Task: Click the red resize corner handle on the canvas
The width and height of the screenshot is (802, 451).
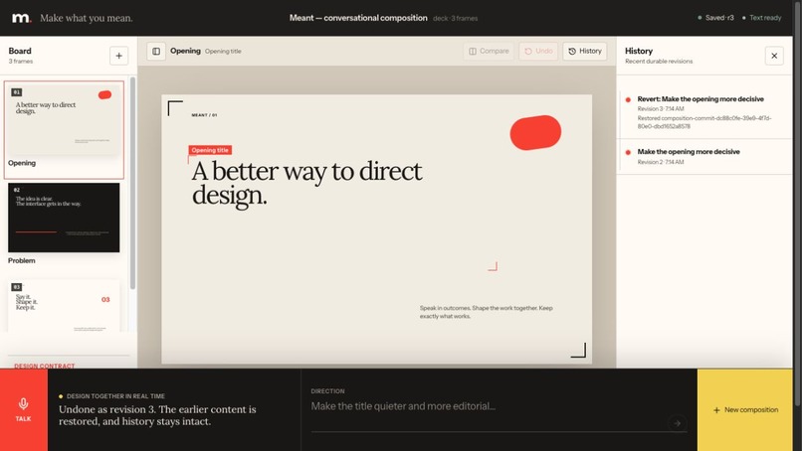Action: 493,266
